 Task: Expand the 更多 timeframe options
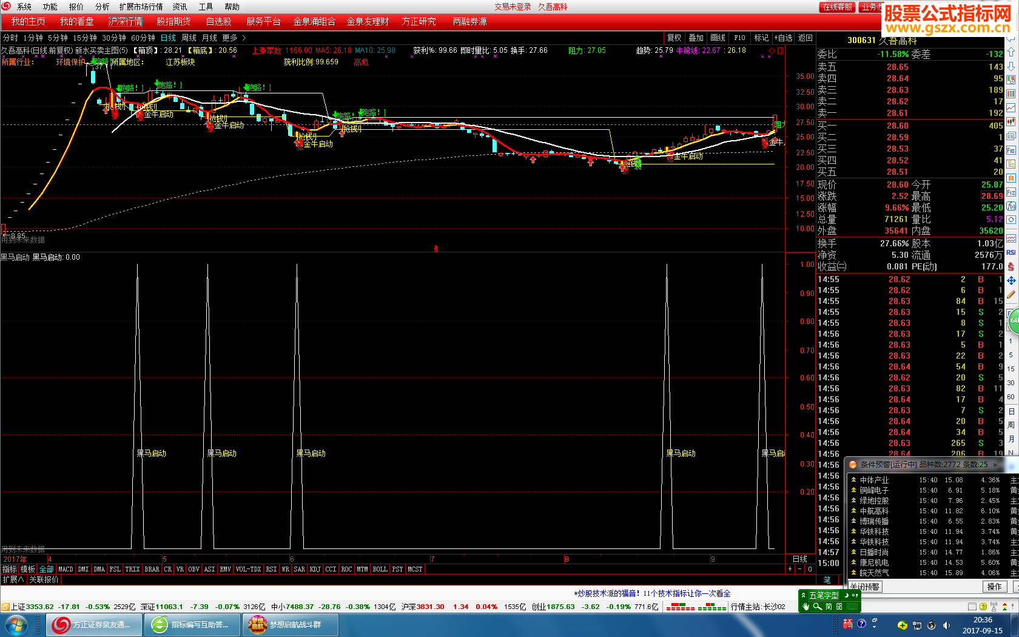234,38
